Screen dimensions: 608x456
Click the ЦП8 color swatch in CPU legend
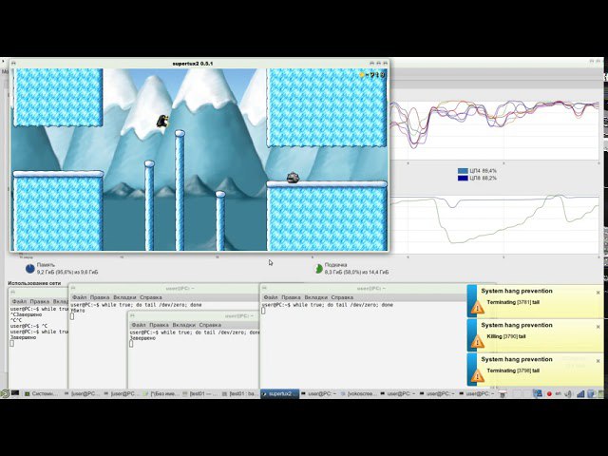(463, 178)
